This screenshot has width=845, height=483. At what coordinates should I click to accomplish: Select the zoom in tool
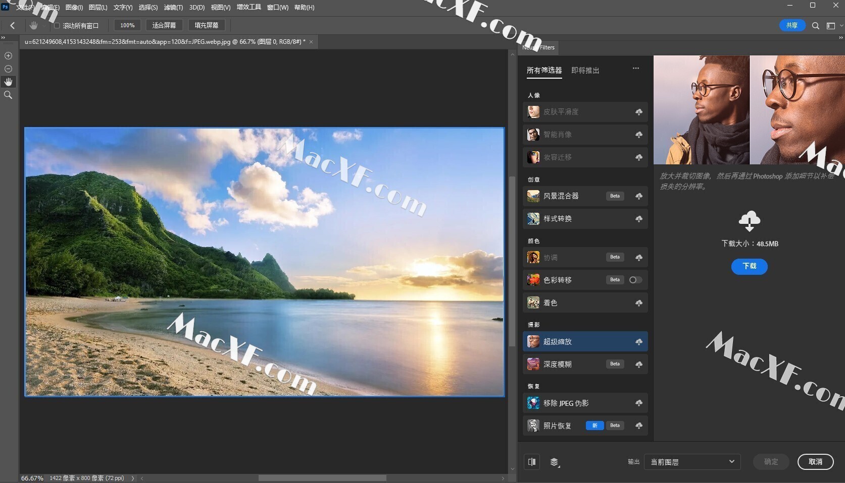tap(8, 55)
